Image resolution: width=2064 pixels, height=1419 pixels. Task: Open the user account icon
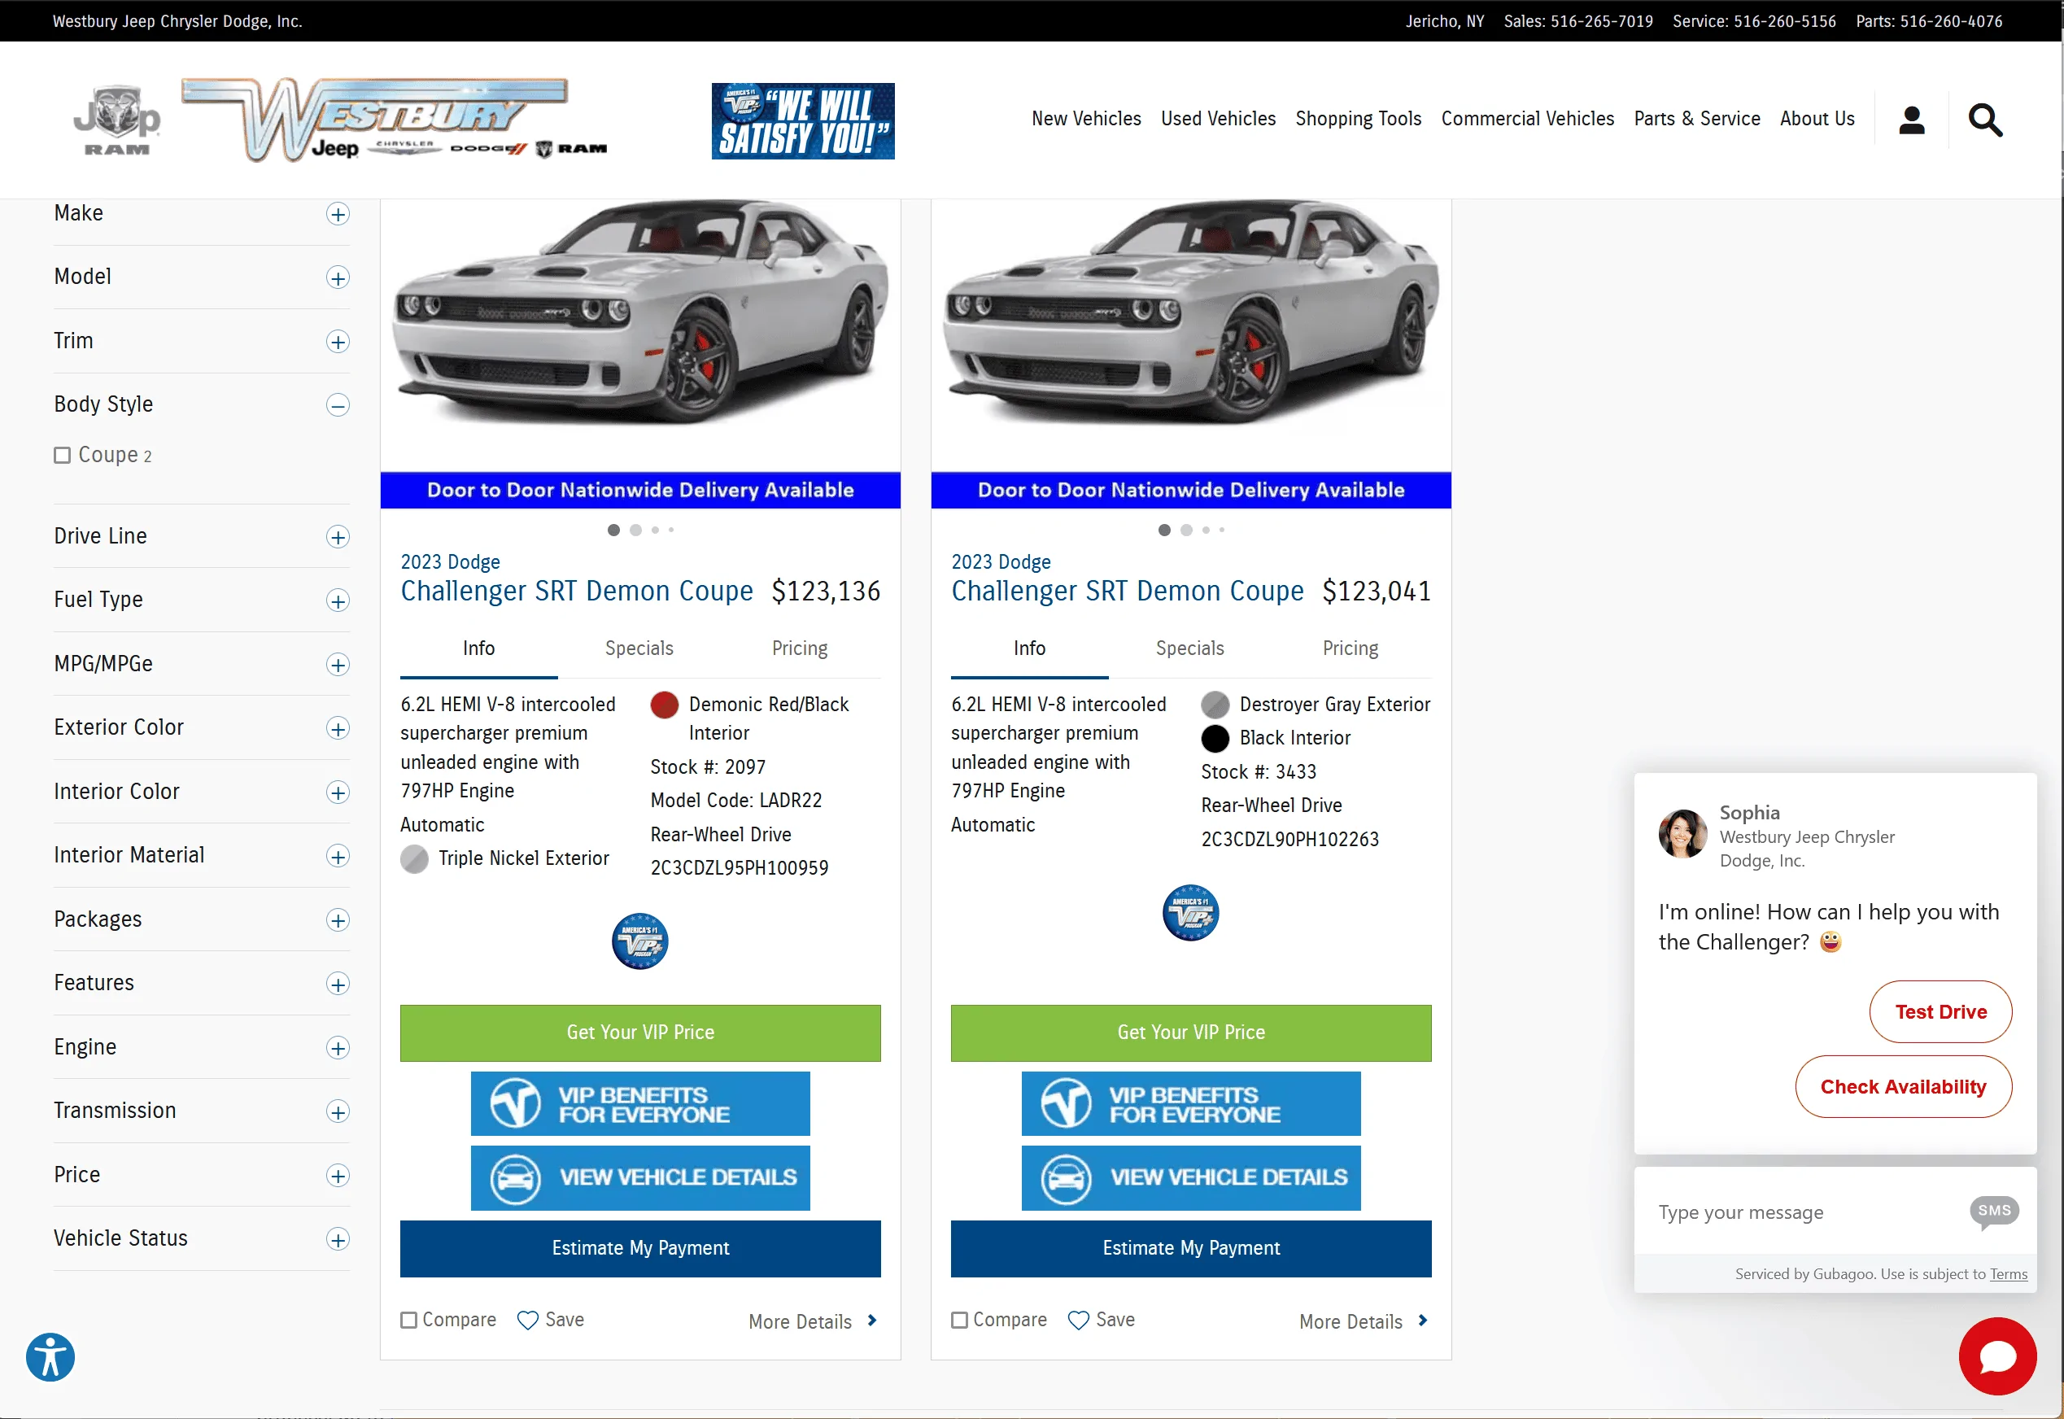pos(1911,120)
